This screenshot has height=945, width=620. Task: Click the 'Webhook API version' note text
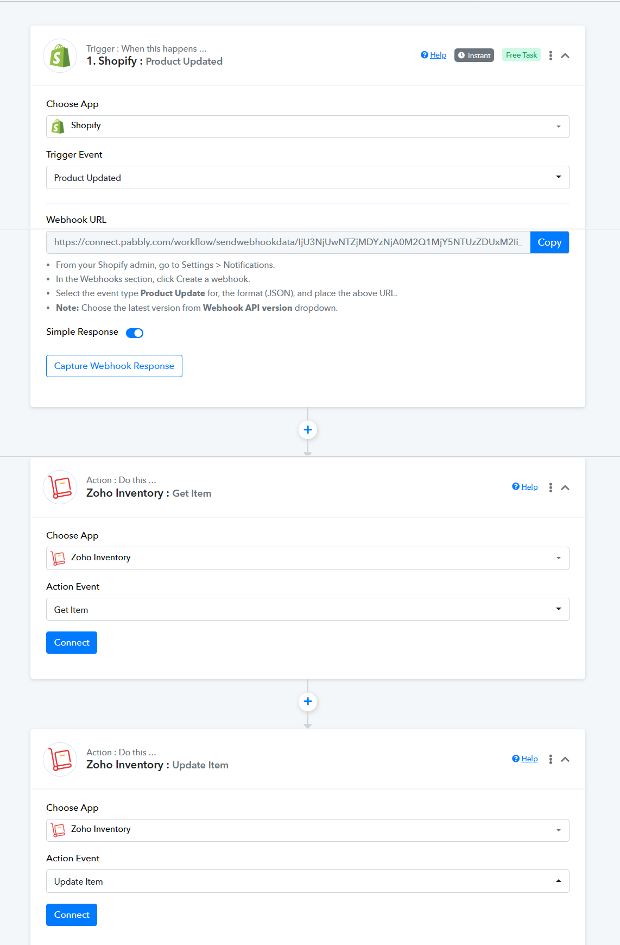248,308
